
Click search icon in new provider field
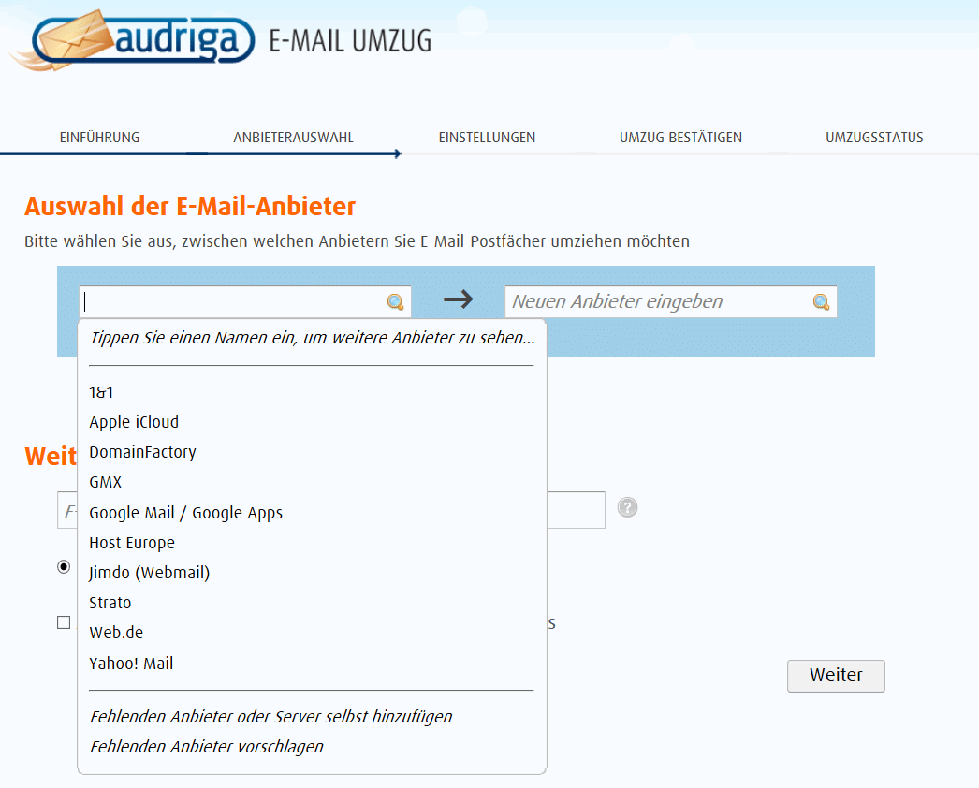[821, 302]
